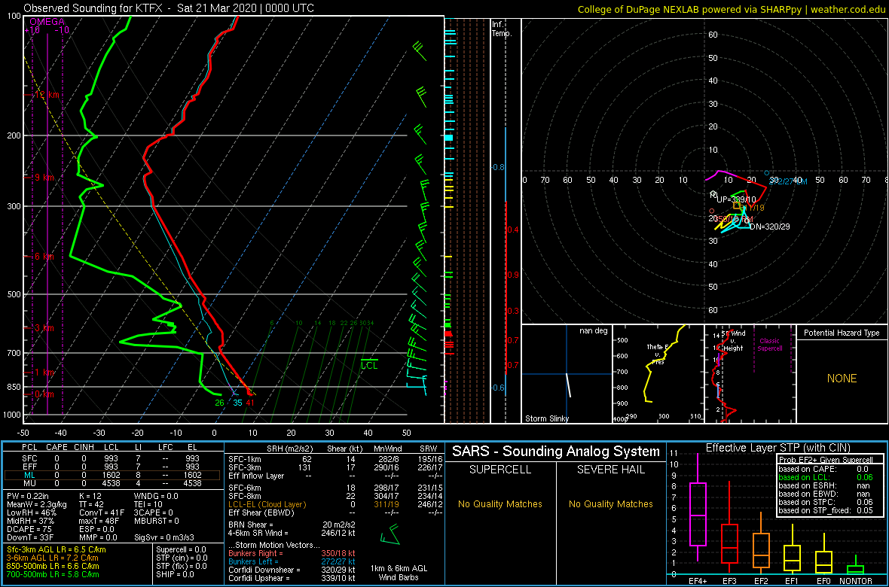Click the '700-500mb LR = 5.8 C/km' line
The width and height of the screenshot is (889, 587).
point(53,574)
